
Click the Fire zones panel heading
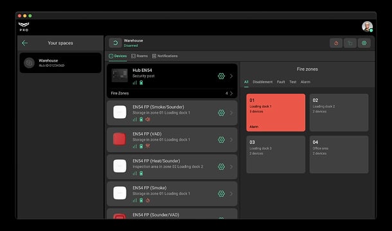click(x=307, y=69)
